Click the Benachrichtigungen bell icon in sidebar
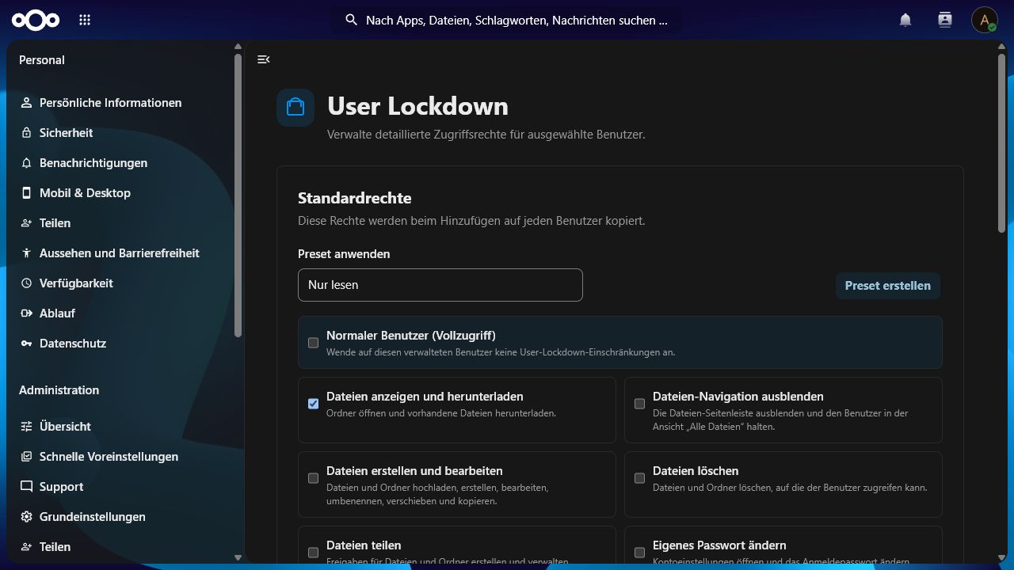The width and height of the screenshot is (1014, 570). point(26,163)
